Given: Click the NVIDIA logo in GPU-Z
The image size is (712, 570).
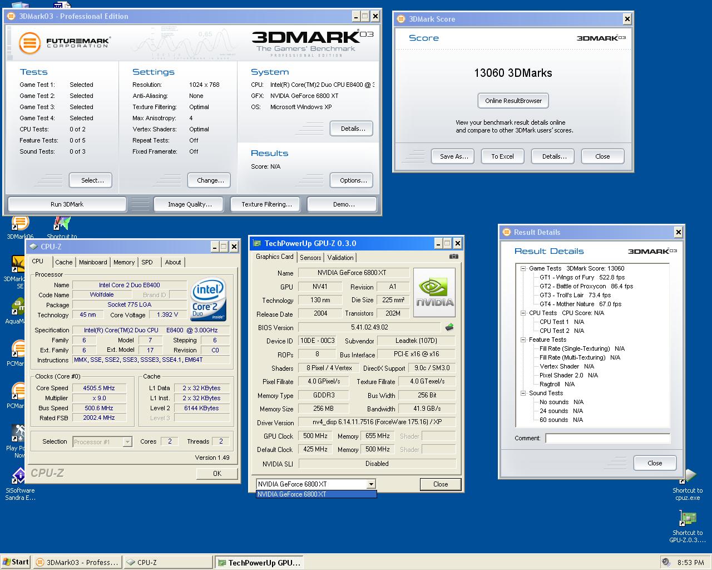Looking at the screenshot, I should (x=434, y=292).
